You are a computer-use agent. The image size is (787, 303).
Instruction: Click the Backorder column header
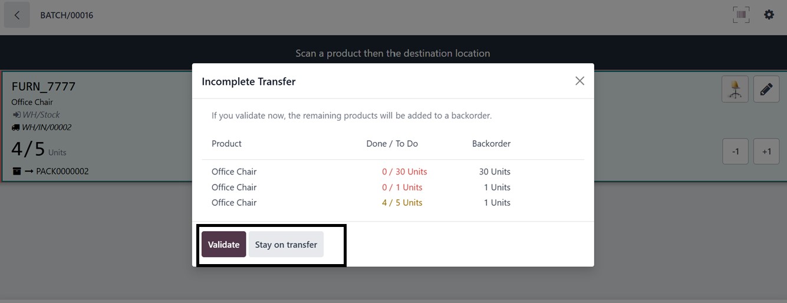[491, 143]
